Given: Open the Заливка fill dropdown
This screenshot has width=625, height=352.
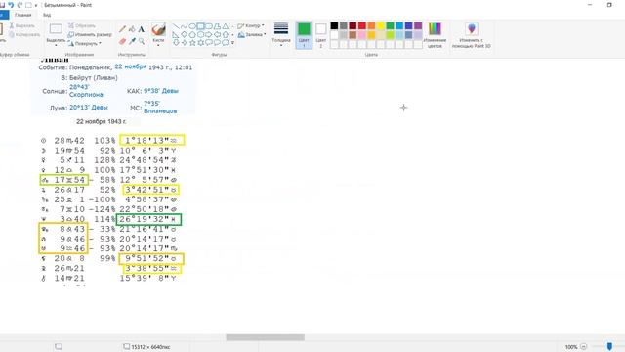Looking at the screenshot, I should [x=252, y=35].
